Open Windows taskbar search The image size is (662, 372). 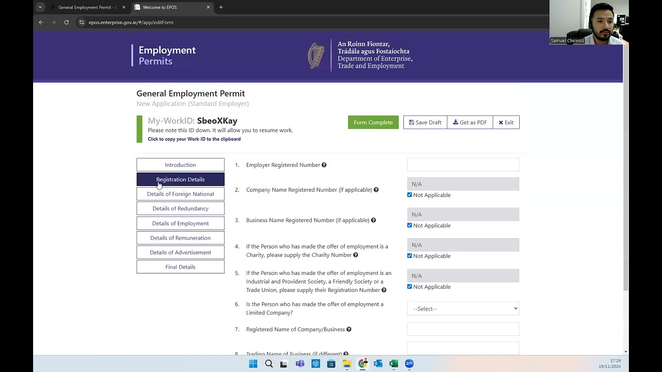[269, 364]
